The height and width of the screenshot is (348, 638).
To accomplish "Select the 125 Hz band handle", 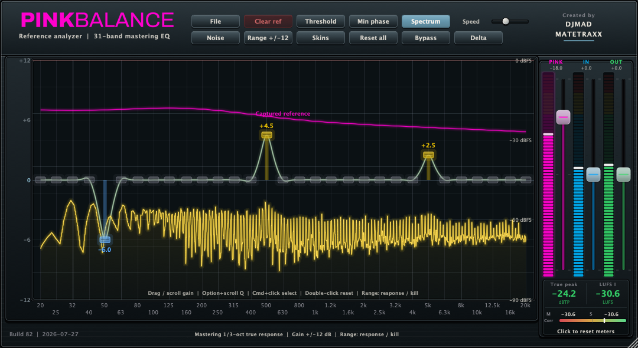I will pos(170,180).
